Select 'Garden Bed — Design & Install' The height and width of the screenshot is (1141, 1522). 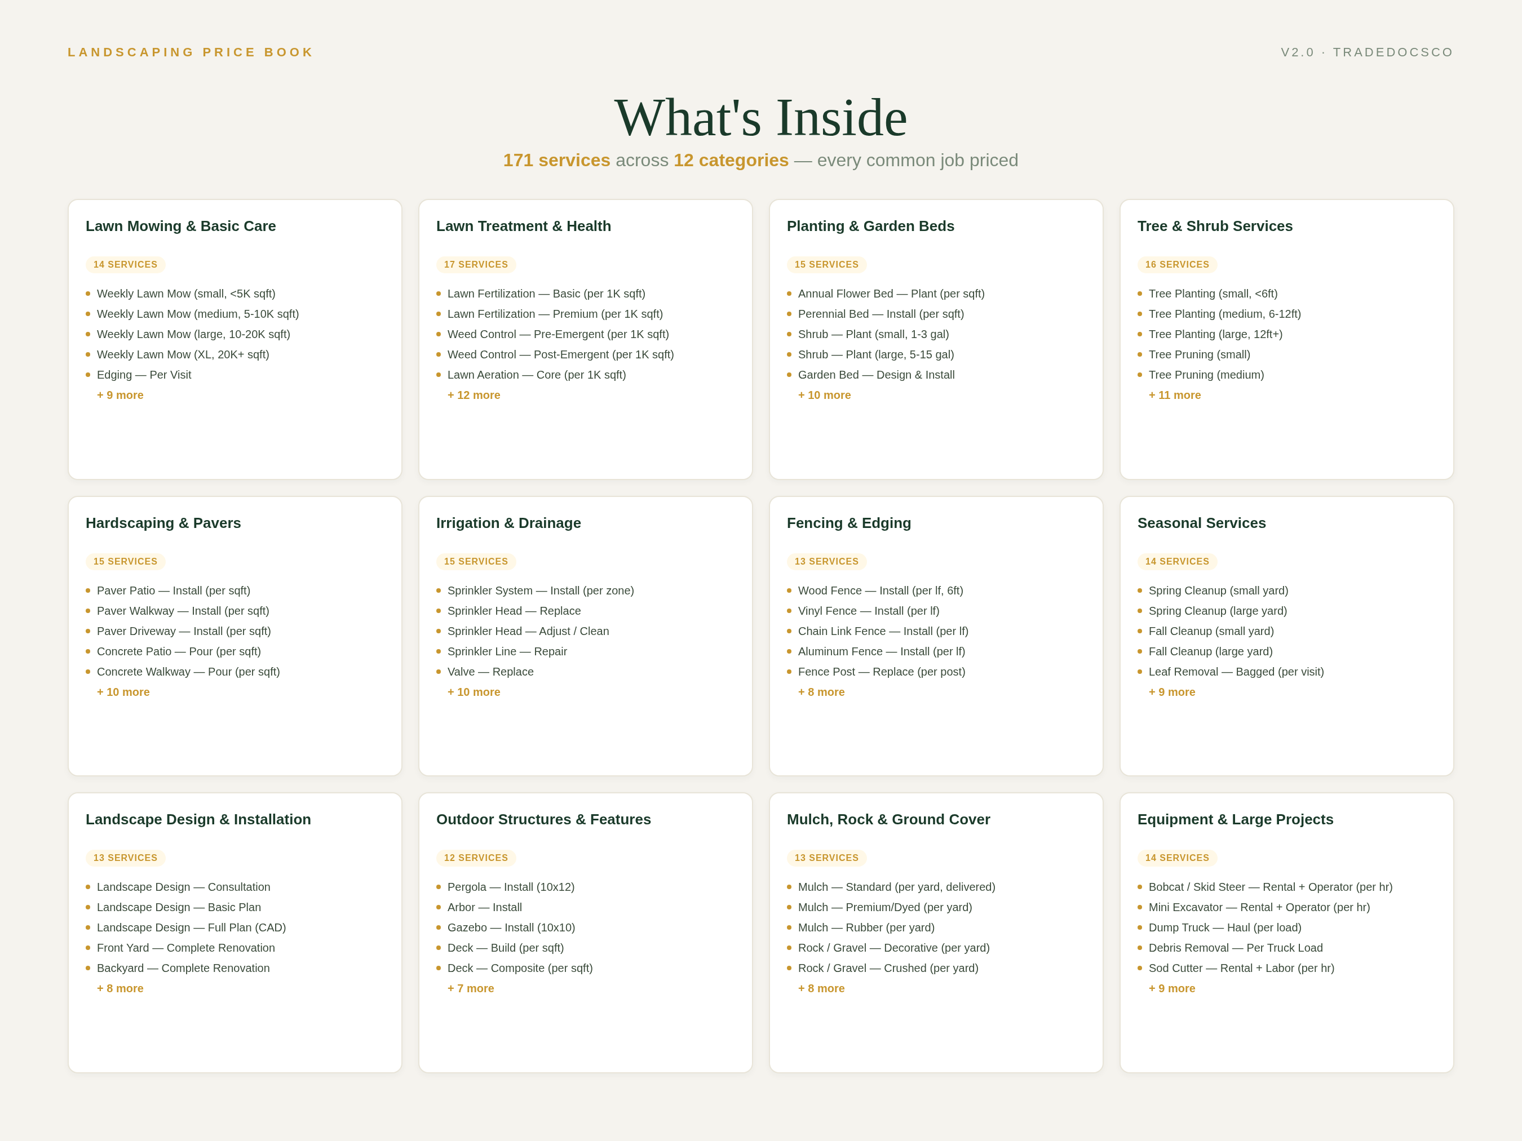pyautogui.click(x=877, y=375)
